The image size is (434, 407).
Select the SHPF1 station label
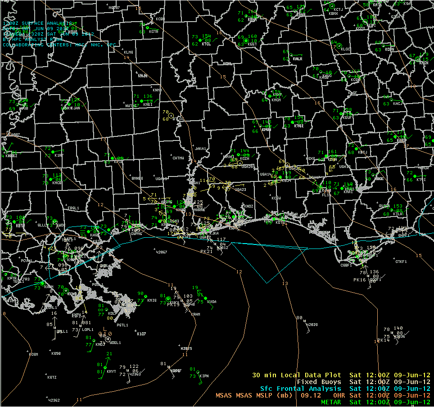tap(403, 235)
